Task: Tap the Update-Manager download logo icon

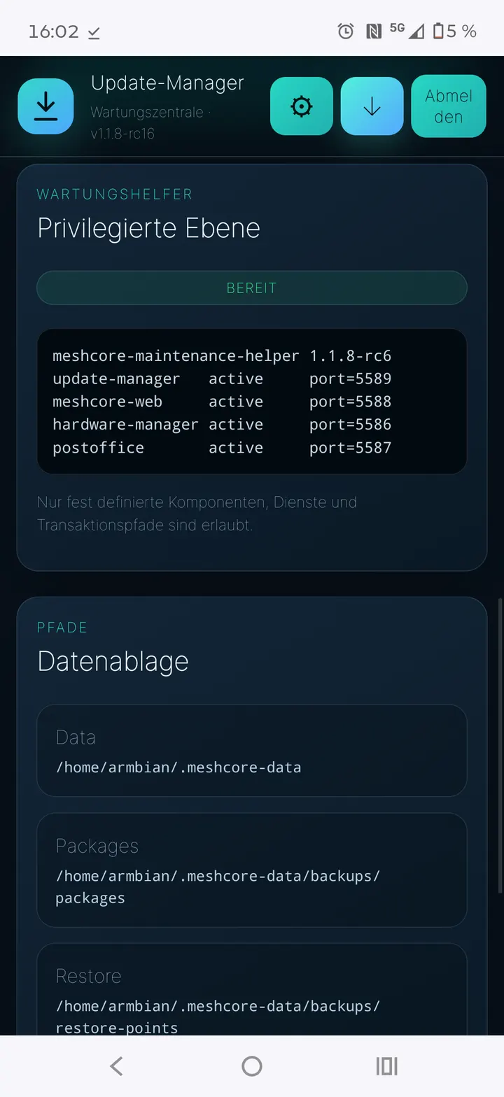Action: click(x=45, y=106)
